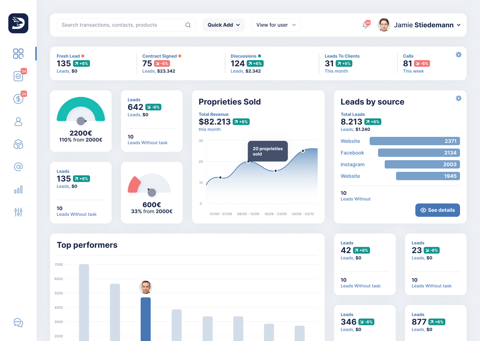This screenshot has height=341, width=480.
Task: Click the '33% from 2000€' text
Action: pos(152,211)
